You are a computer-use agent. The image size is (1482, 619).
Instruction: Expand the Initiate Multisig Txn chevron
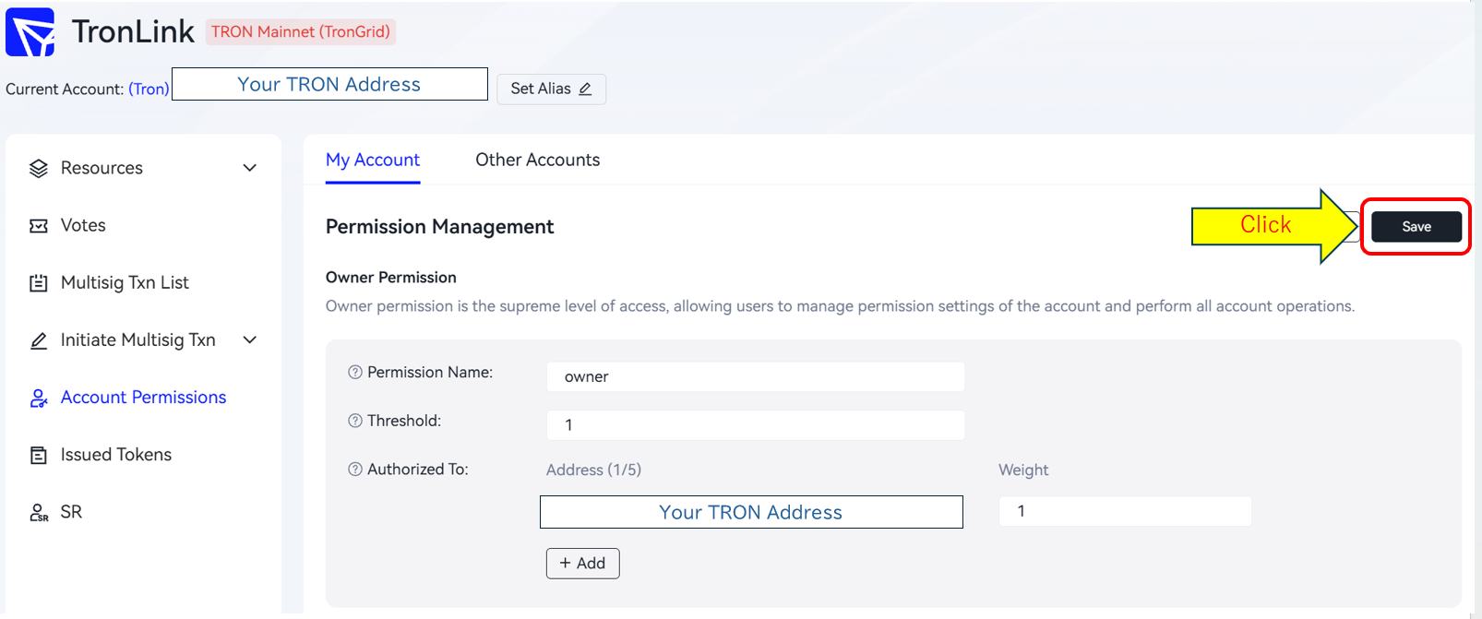tap(249, 339)
